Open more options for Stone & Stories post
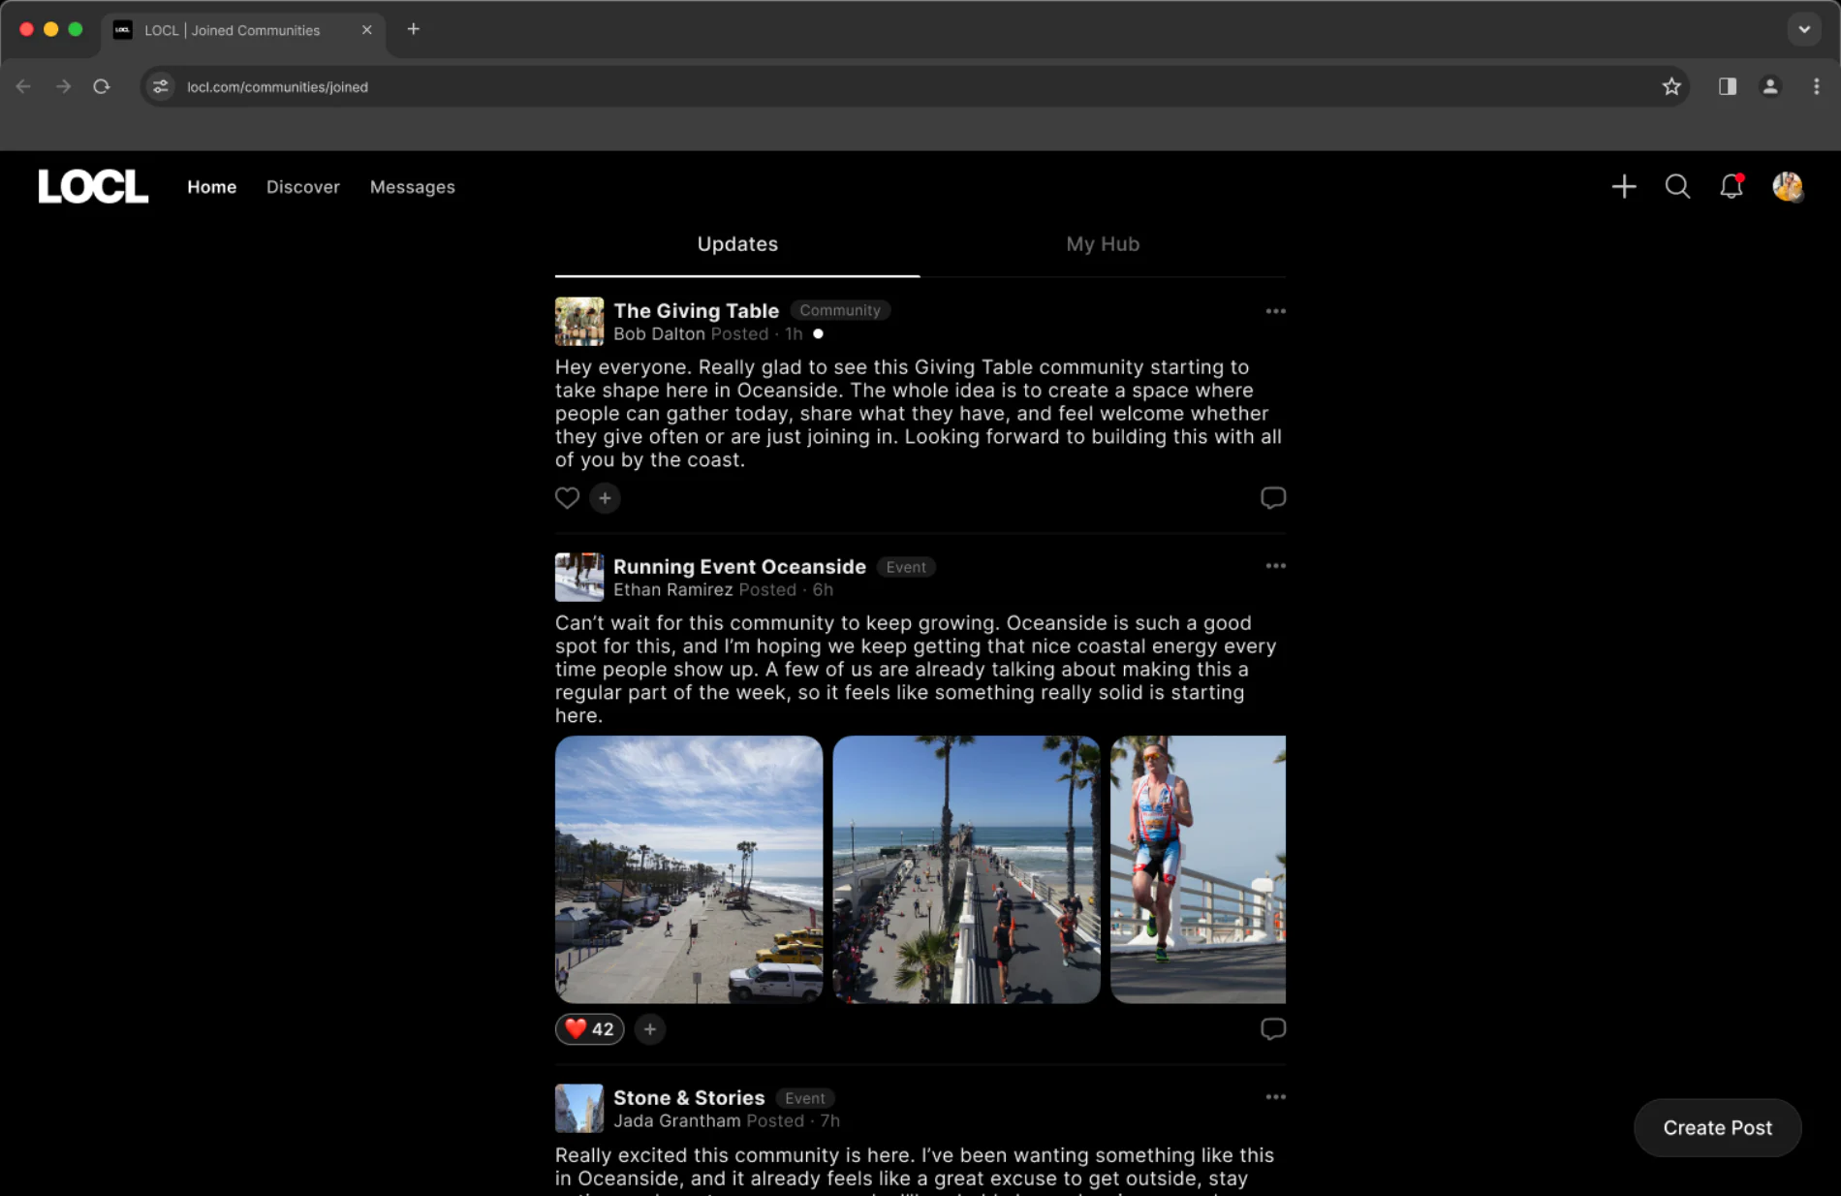Viewport: 1841px width, 1196px height. [1275, 1097]
